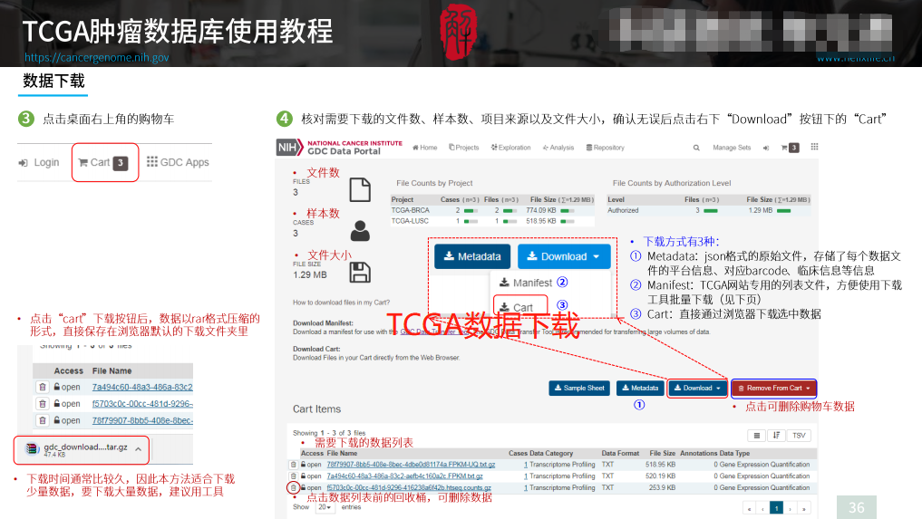Go to first page with the « pagination button

(x=749, y=508)
